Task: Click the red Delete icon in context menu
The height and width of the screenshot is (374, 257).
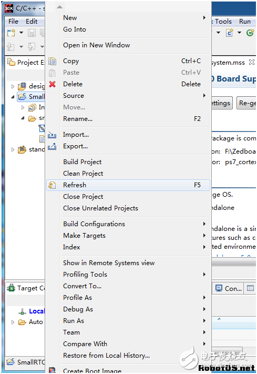Action: [52, 84]
